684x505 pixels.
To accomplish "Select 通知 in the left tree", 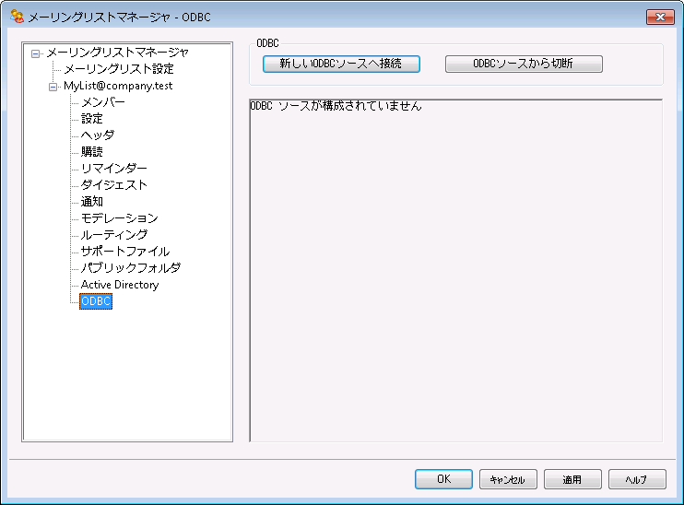I will [91, 202].
